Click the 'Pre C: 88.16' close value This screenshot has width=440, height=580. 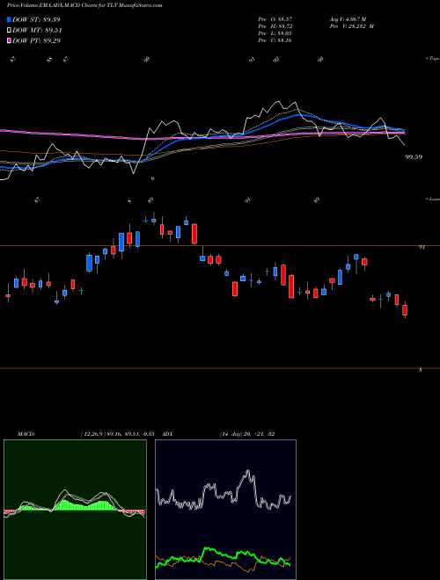click(275, 40)
